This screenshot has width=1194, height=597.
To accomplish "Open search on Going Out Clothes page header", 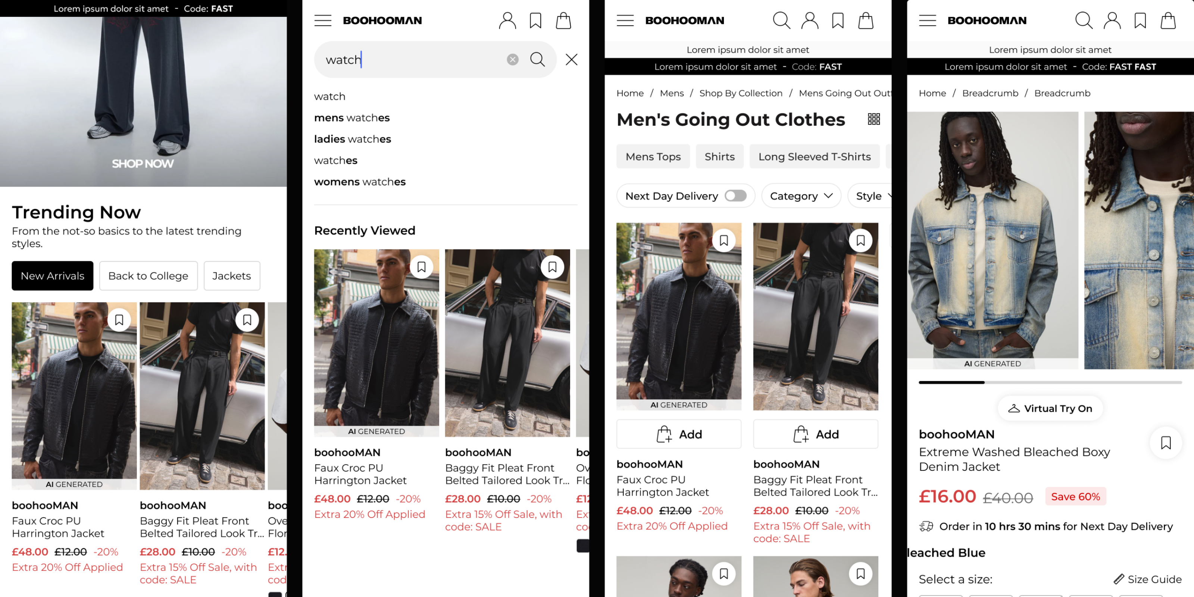I will [x=781, y=21].
